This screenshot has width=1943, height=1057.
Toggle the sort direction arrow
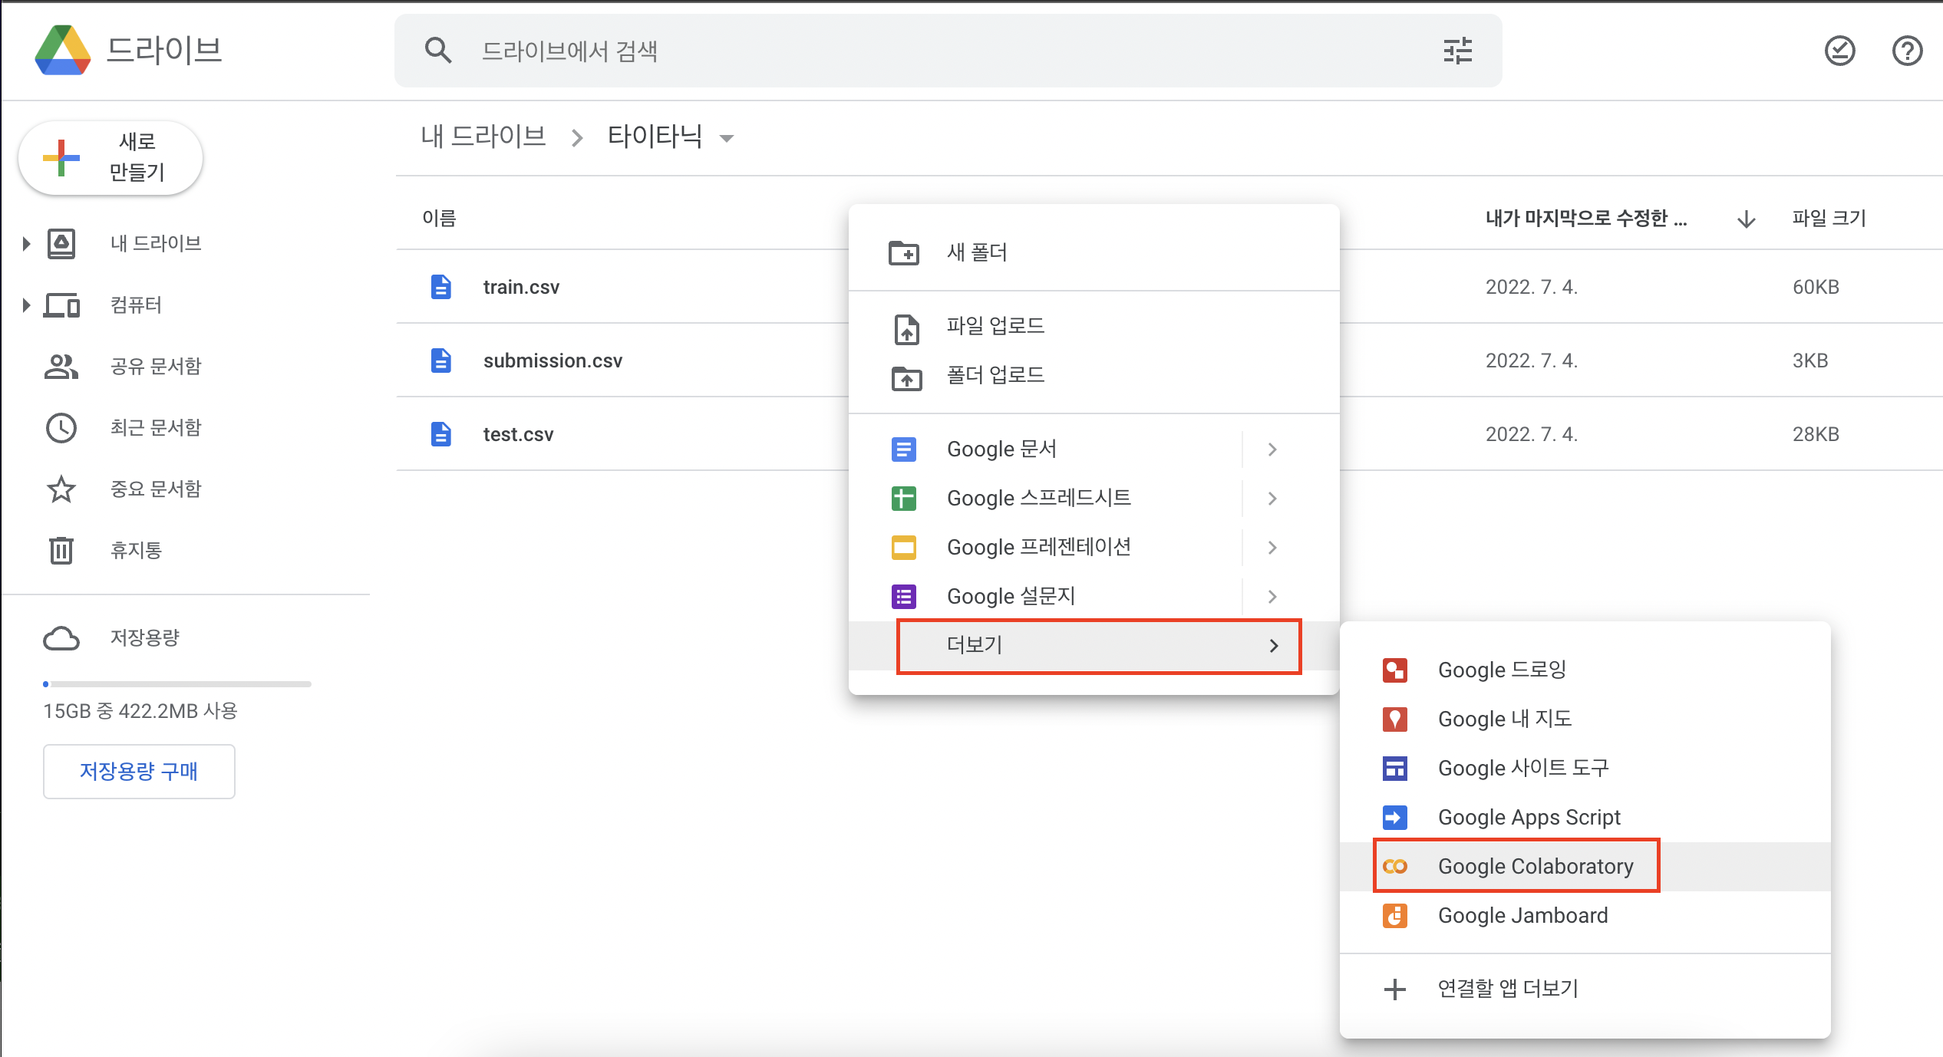[x=1746, y=219]
